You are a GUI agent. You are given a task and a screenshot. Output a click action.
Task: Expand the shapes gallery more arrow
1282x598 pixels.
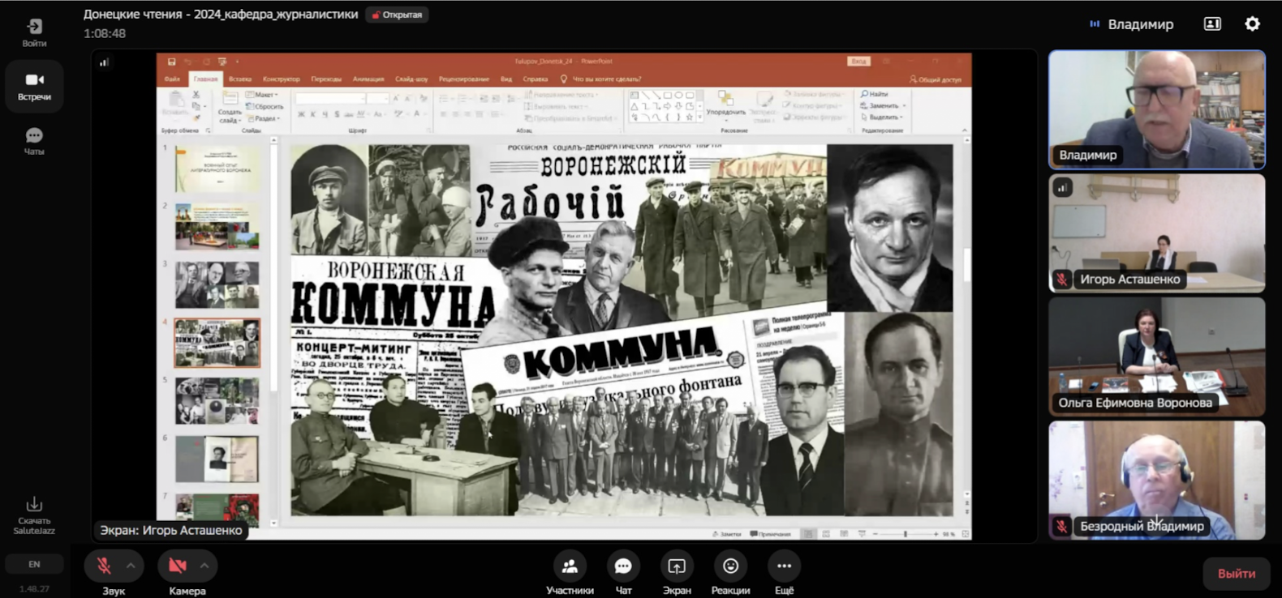click(x=699, y=117)
